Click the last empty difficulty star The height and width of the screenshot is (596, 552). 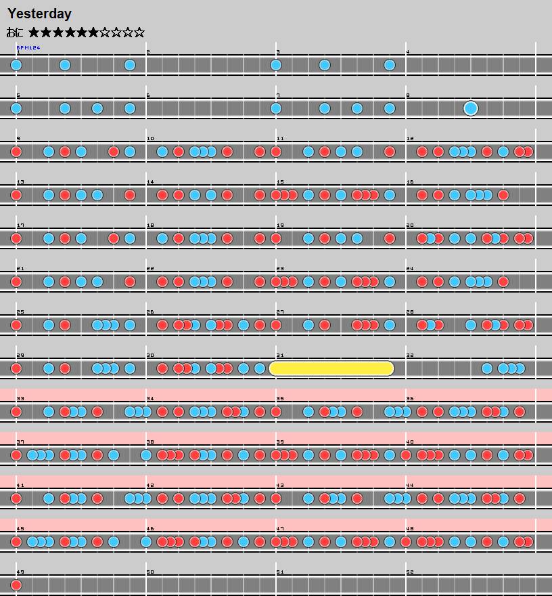pyautogui.click(x=139, y=32)
